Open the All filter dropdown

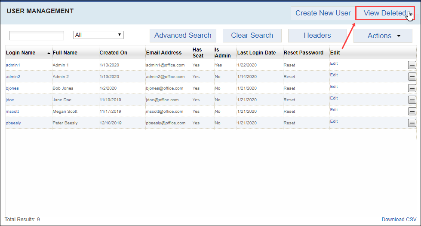point(98,35)
